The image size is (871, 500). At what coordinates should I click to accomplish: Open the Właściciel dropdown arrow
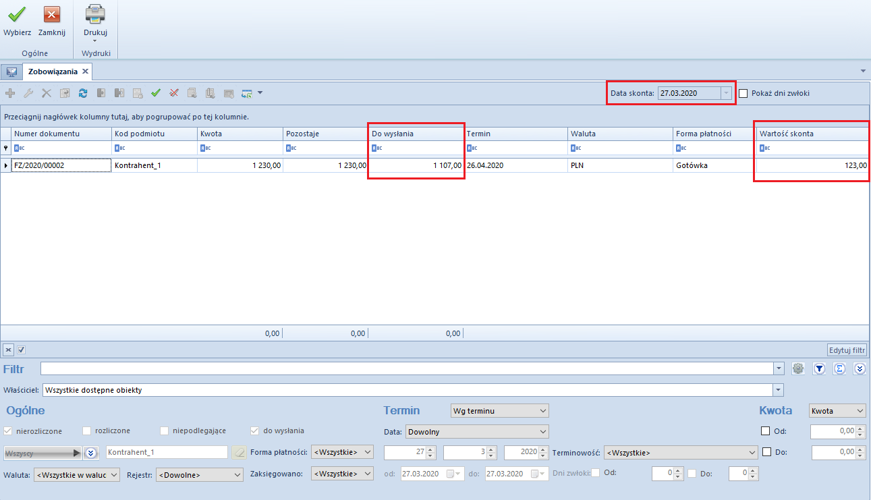coord(779,390)
